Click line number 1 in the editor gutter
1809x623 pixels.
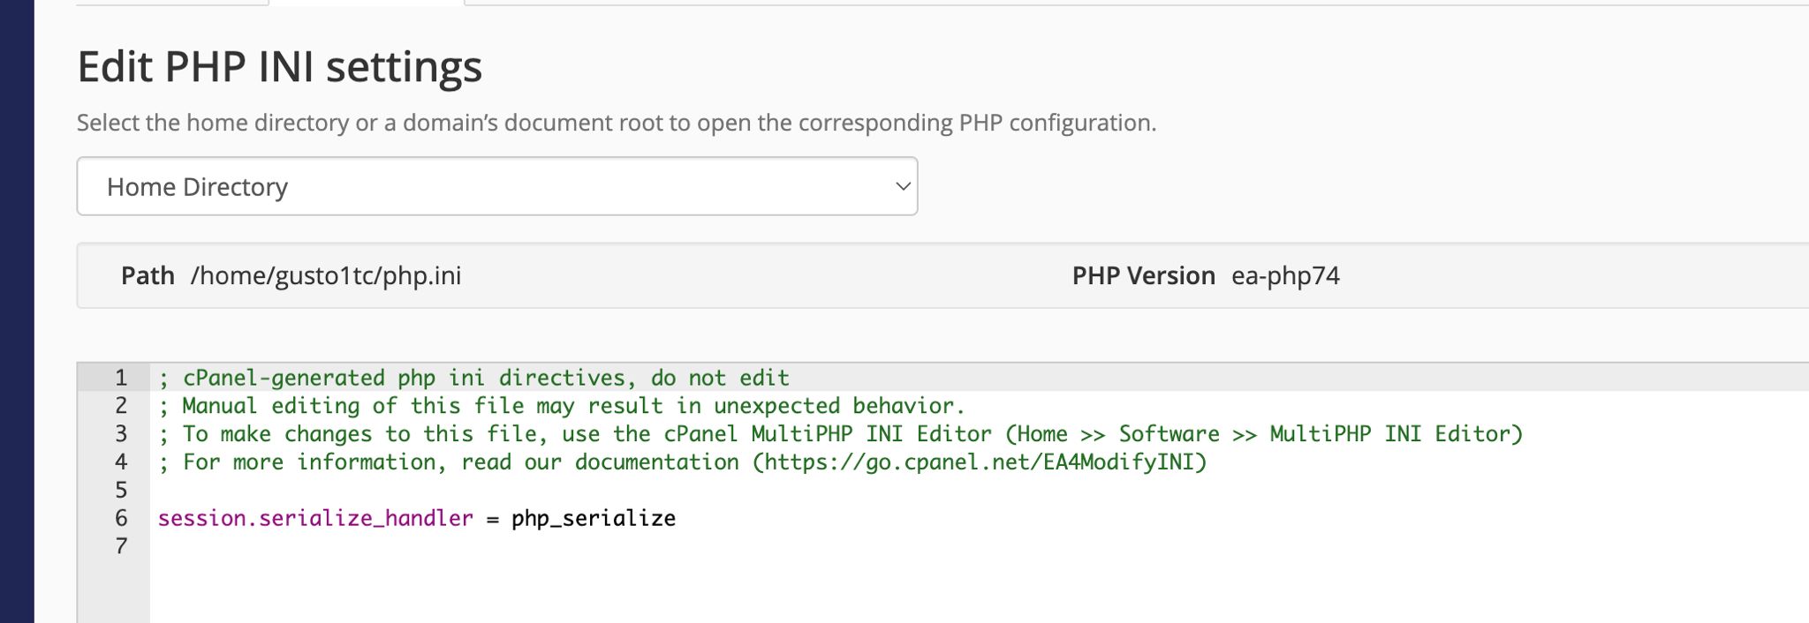[121, 378]
